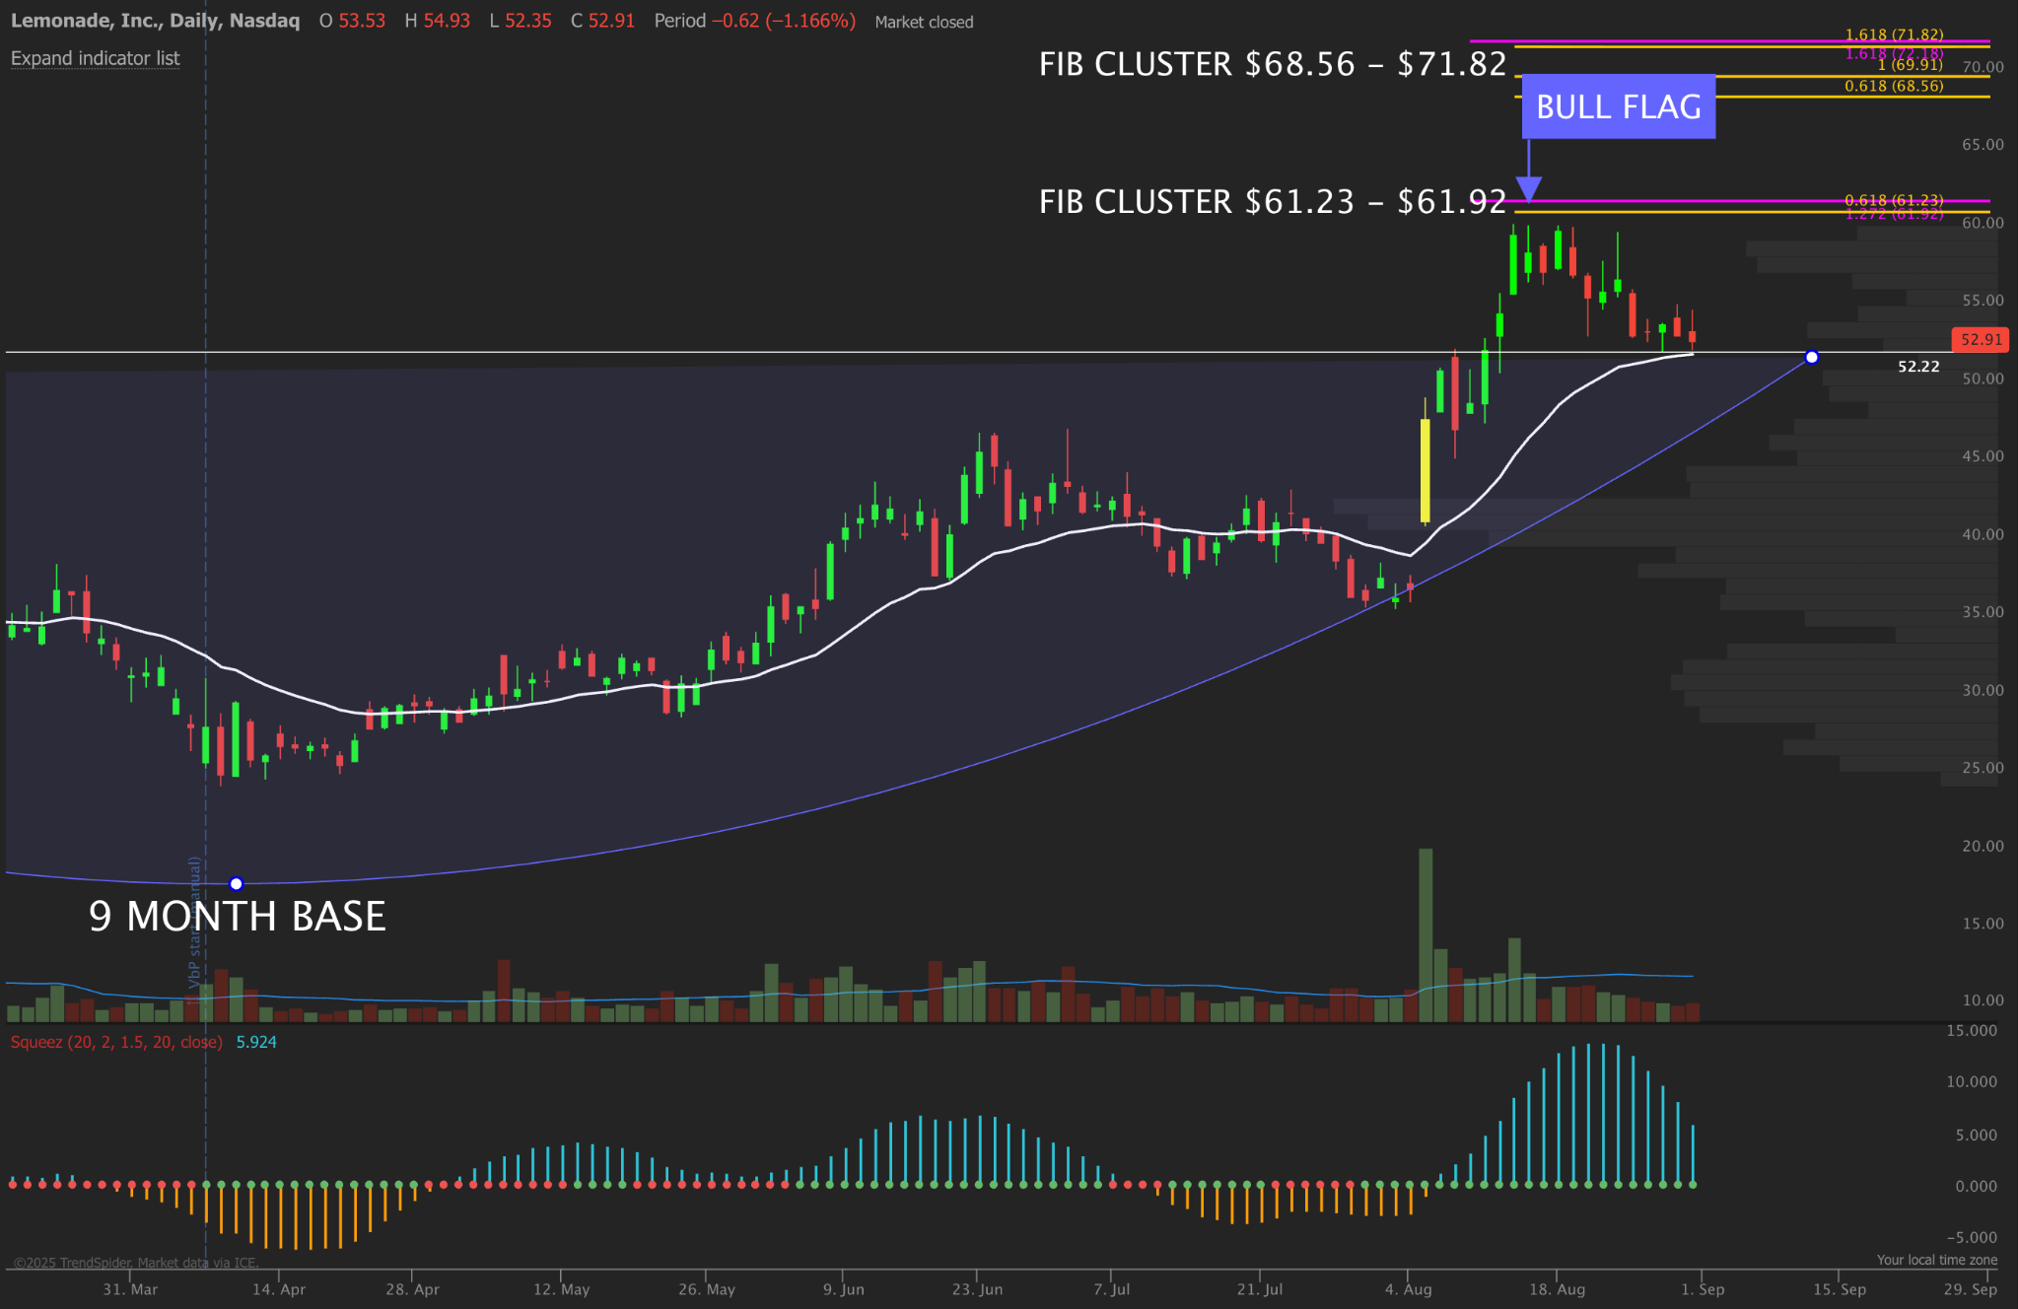Click the 1.618 (71.82) Fibonacci level label

pyautogui.click(x=1893, y=34)
